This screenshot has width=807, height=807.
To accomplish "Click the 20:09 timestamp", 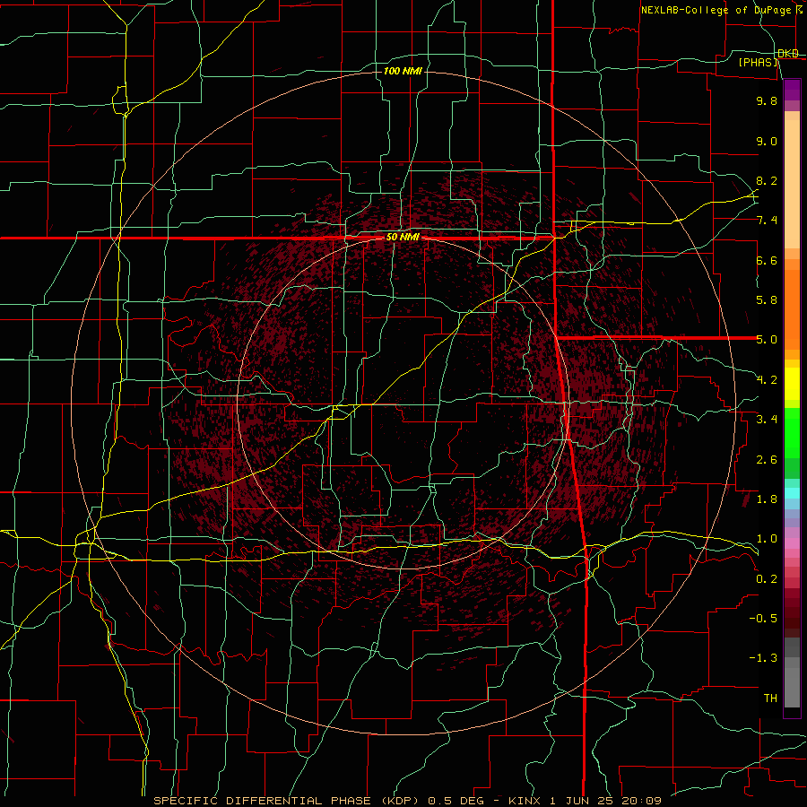I will click(644, 801).
